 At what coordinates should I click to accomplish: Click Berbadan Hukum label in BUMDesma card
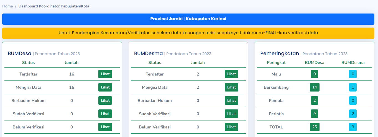[x=155, y=101]
